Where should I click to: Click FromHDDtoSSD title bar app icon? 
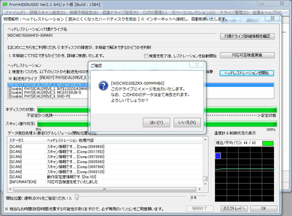click(x=5, y=4)
